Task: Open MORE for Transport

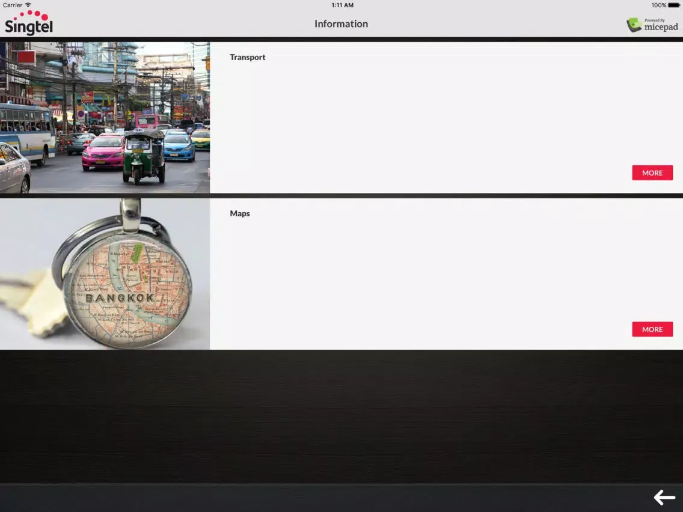Action: pos(652,173)
